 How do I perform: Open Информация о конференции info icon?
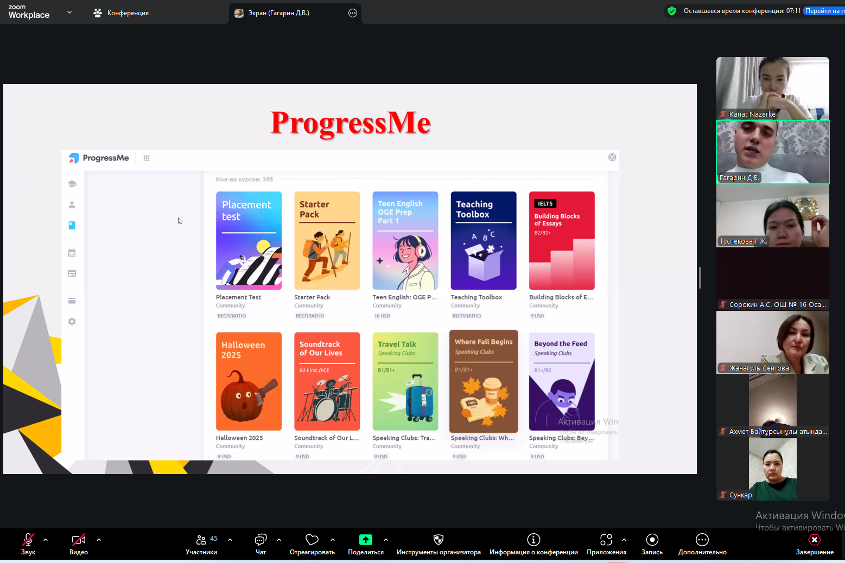(533, 540)
